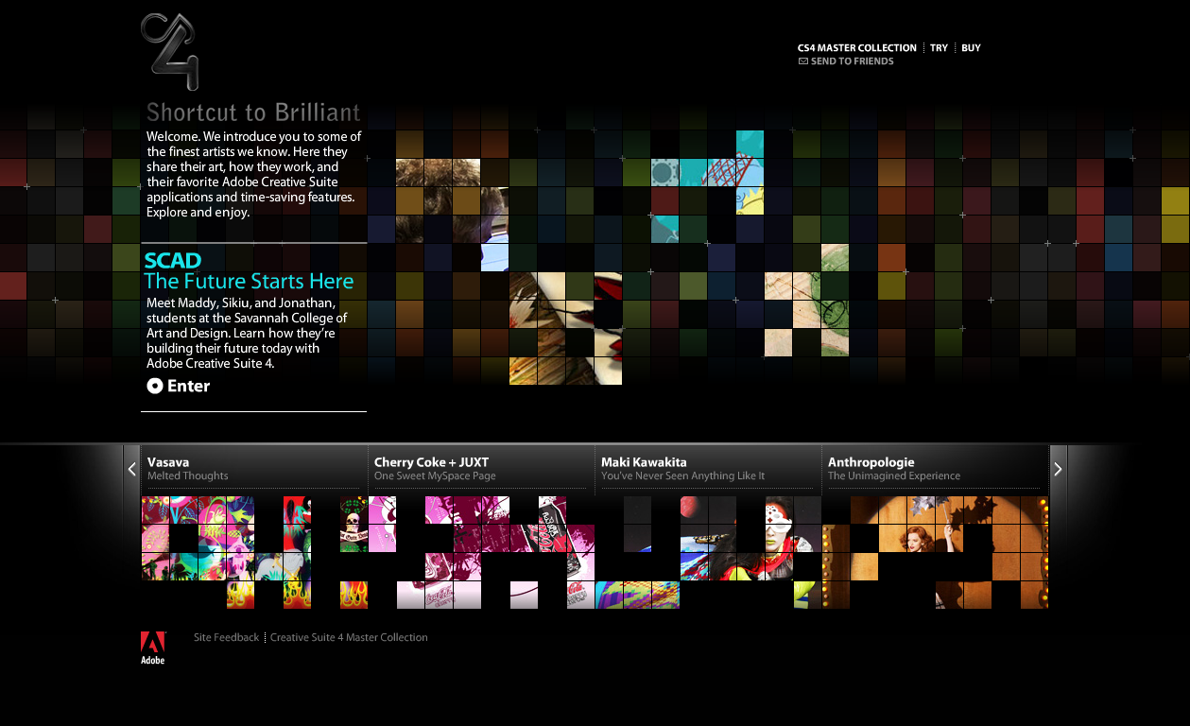This screenshot has height=726, width=1190.
Task: Open CS4 Master Collection menu item
Action: click(x=856, y=48)
